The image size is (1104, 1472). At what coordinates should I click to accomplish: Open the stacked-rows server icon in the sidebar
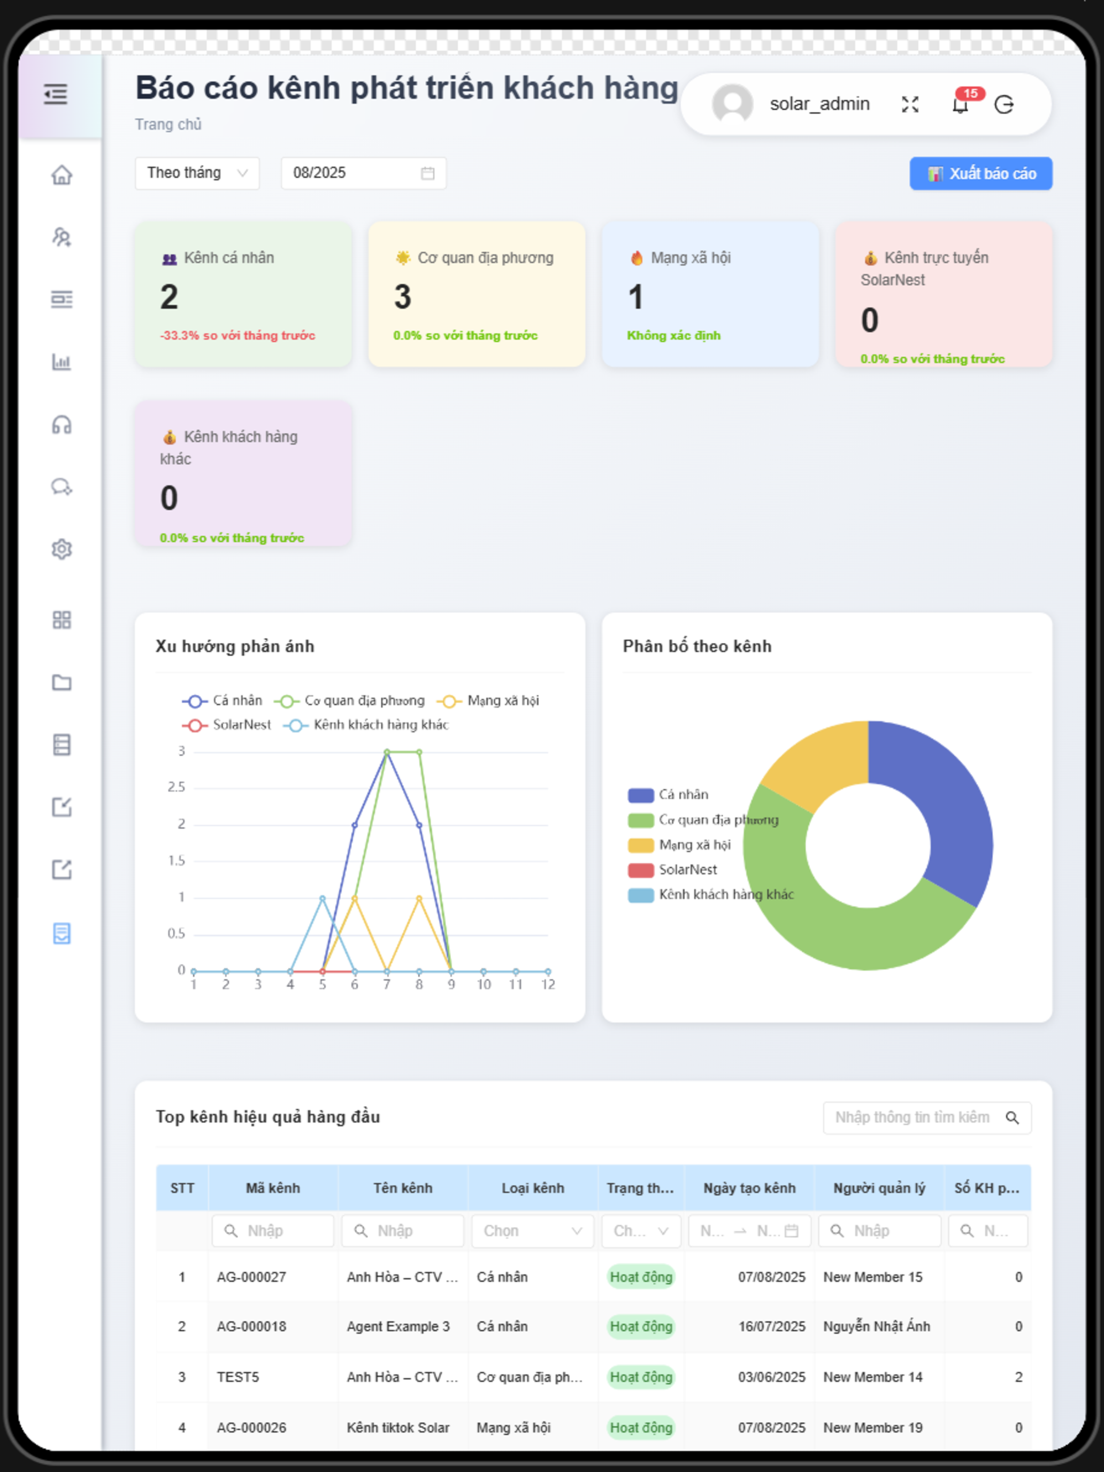[x=62, y=745]
